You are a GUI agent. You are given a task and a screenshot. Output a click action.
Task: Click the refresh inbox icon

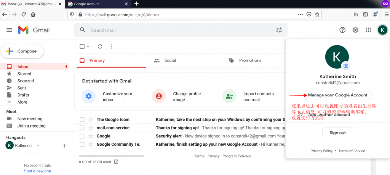pyautogui.click(x=100, y=46)
